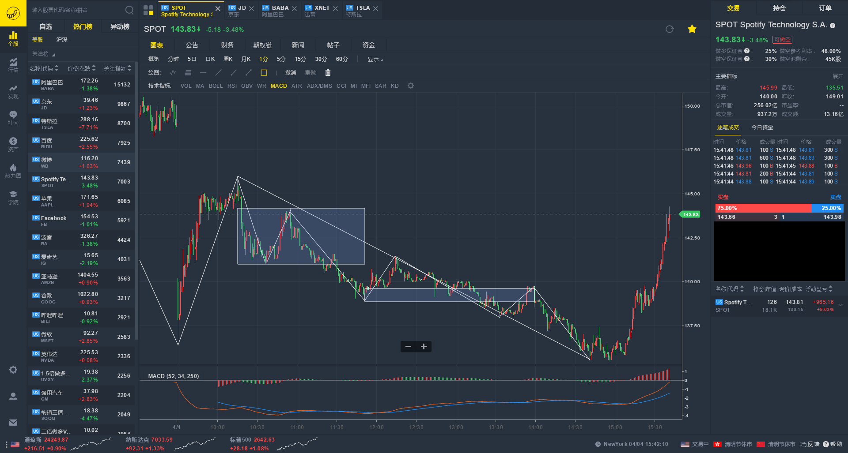The height and width of the screenshot is (453, 848).
Task: Select the horizontal line drawing tool
Action: [203, 73]
